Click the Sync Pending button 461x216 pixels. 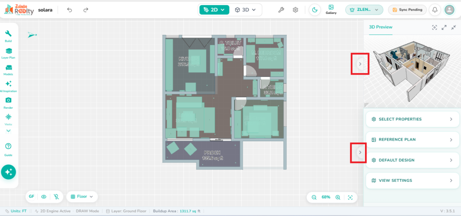(x=407, y=10)
